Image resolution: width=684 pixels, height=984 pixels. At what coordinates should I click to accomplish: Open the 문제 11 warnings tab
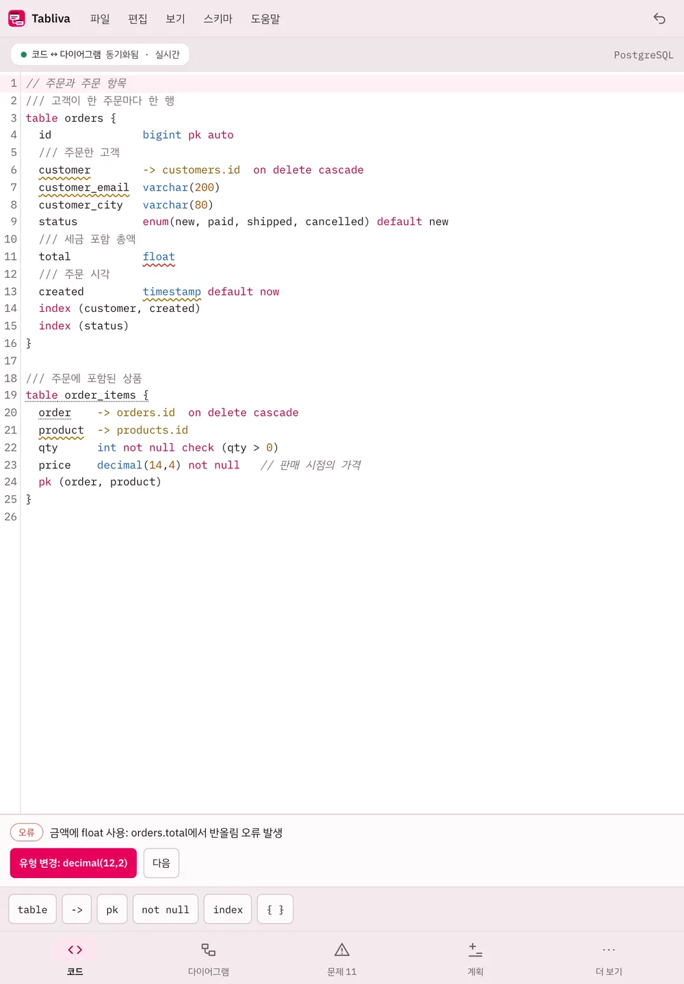click(x=342, y=959)
